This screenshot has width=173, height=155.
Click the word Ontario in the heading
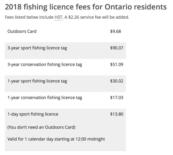[118, 7]
